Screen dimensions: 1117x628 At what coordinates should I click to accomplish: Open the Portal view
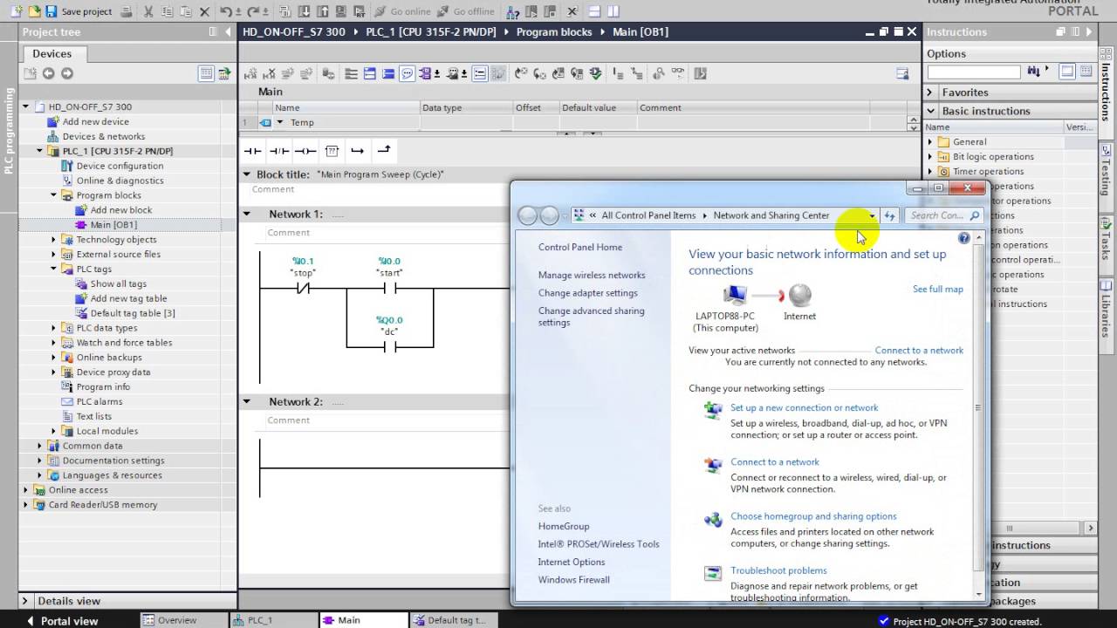(x=63, y=620)
